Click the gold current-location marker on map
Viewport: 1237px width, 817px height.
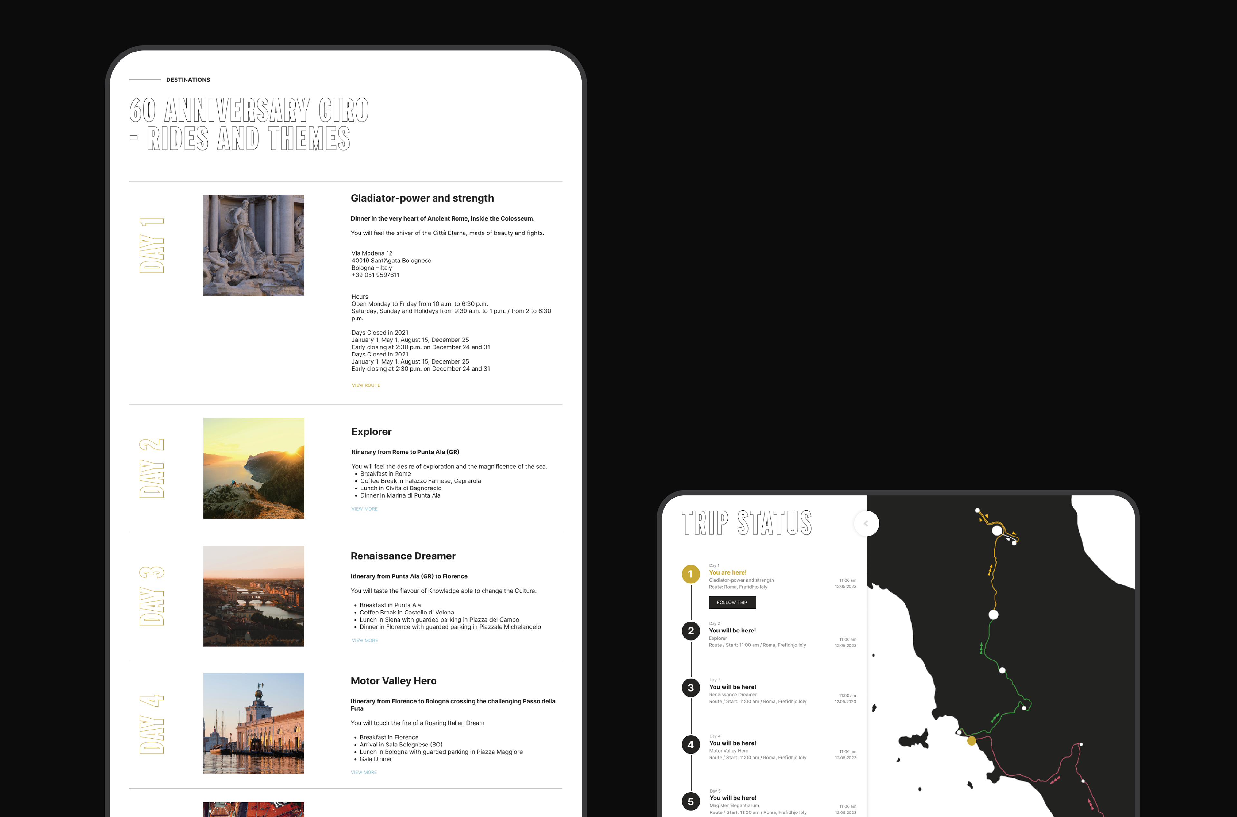pyautogui.click(x=971, y=741)
